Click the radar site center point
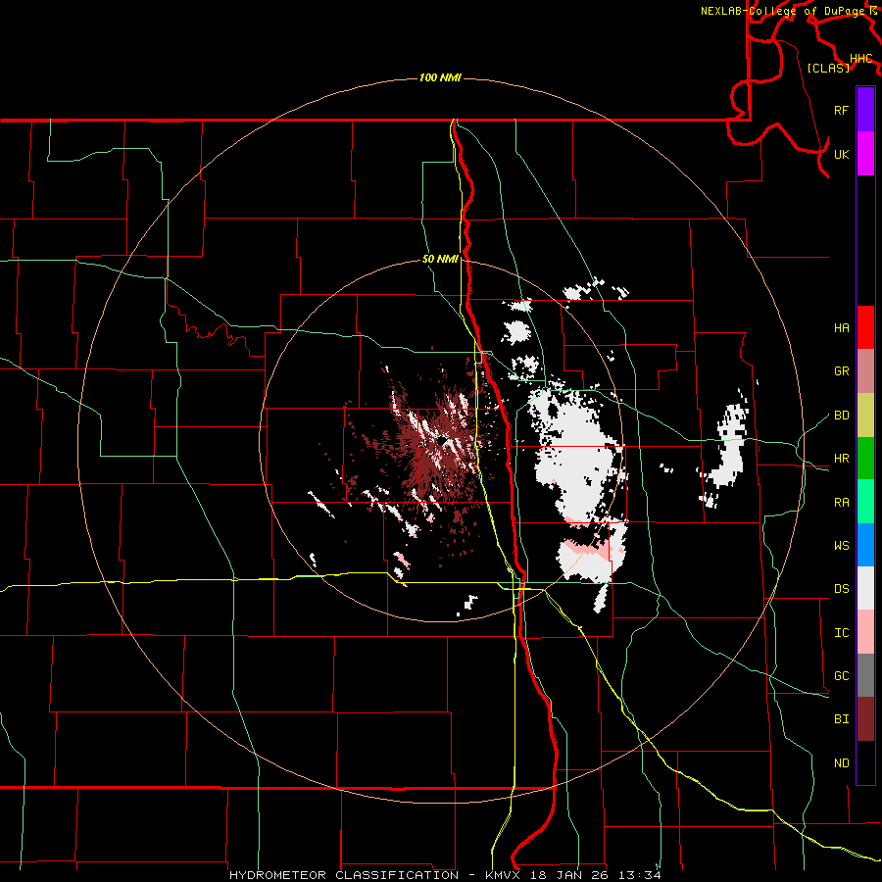The width and height of the screenshot is (882, 882). click(x=442, y=440)
